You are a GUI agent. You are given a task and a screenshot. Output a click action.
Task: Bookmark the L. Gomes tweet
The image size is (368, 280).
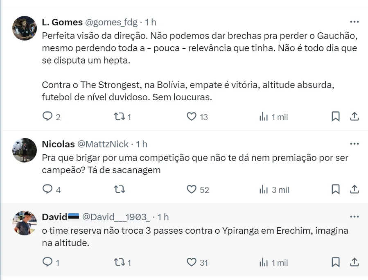click(335, 117)
